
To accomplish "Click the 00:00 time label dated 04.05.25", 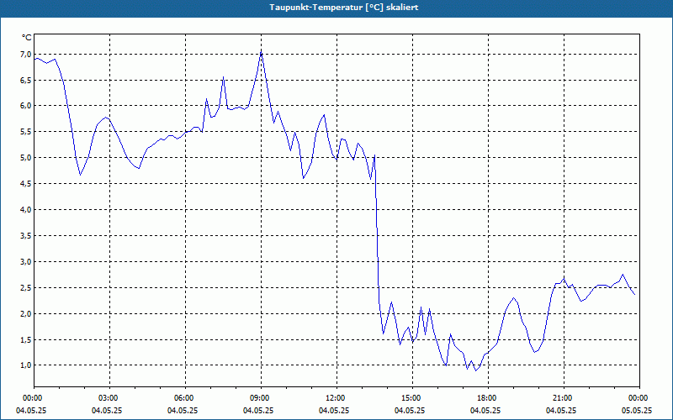I will 32,398.
